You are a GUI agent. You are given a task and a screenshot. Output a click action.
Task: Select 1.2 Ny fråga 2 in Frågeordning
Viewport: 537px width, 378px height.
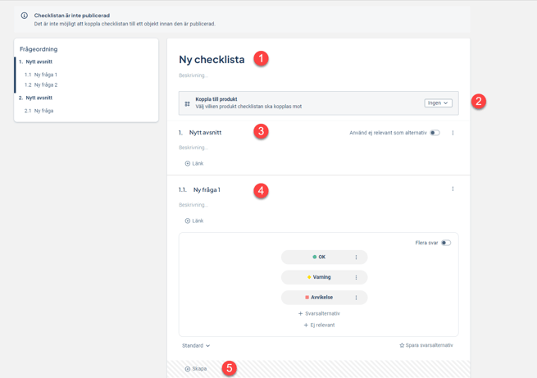coord(45,84)
